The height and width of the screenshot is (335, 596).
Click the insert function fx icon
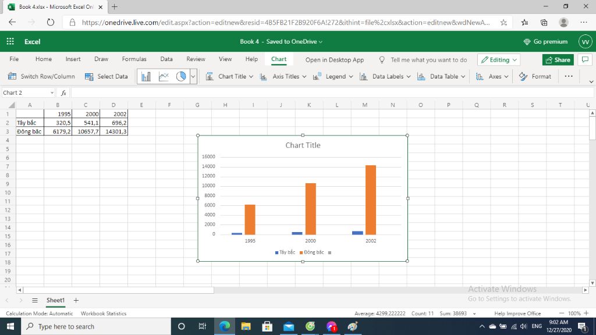(63, 92)
